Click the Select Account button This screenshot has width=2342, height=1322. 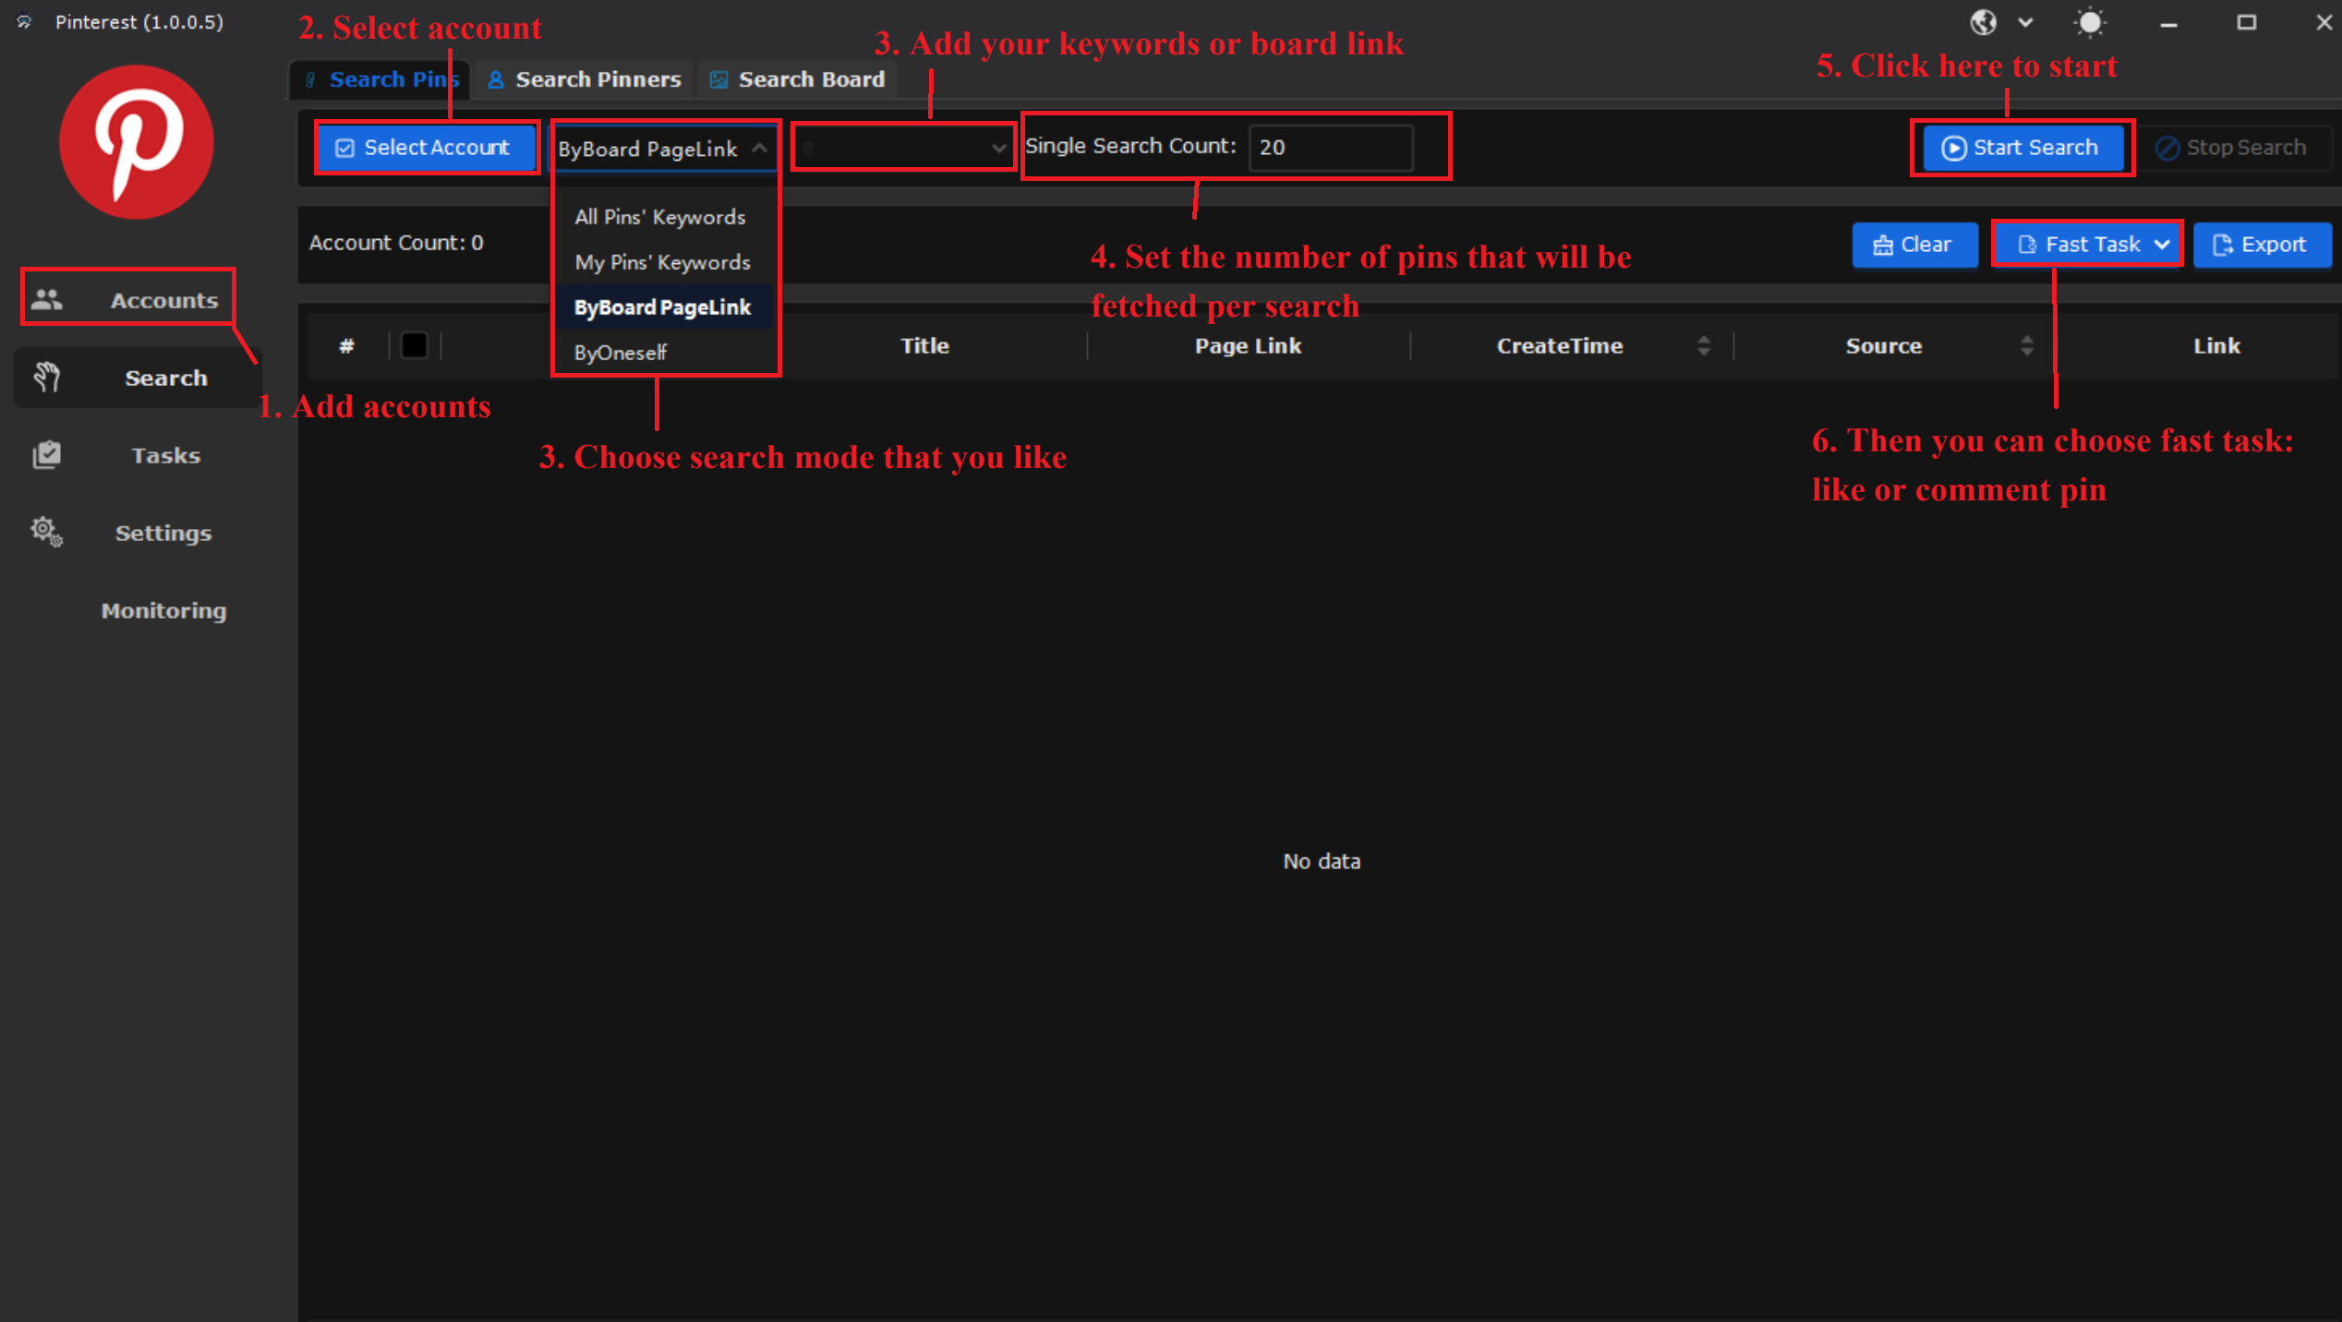426,148
